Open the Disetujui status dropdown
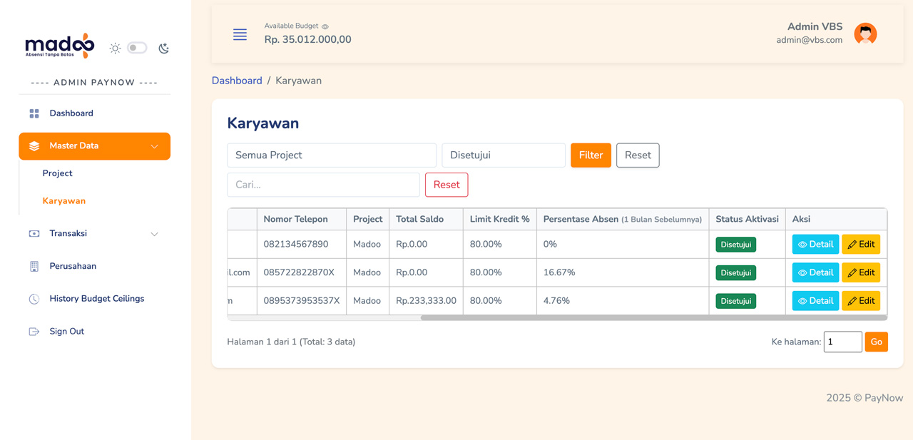913x440 pixels. [x=504, y=155]
